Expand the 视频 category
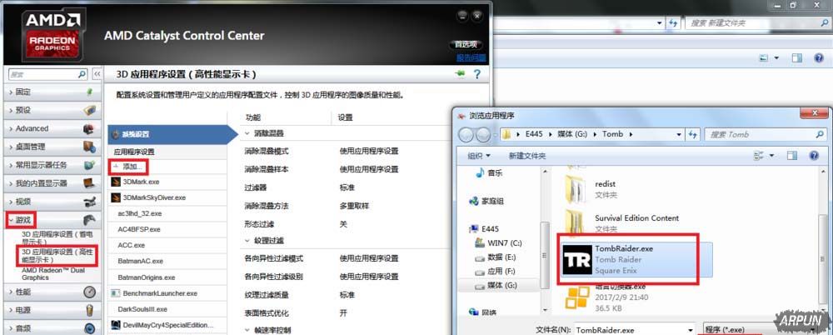This screenshot has height=335, width=833. pos(12,202)
